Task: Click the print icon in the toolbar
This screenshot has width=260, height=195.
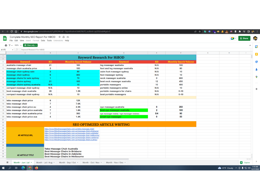Action: pyautogui.click(x=6, y=45)
